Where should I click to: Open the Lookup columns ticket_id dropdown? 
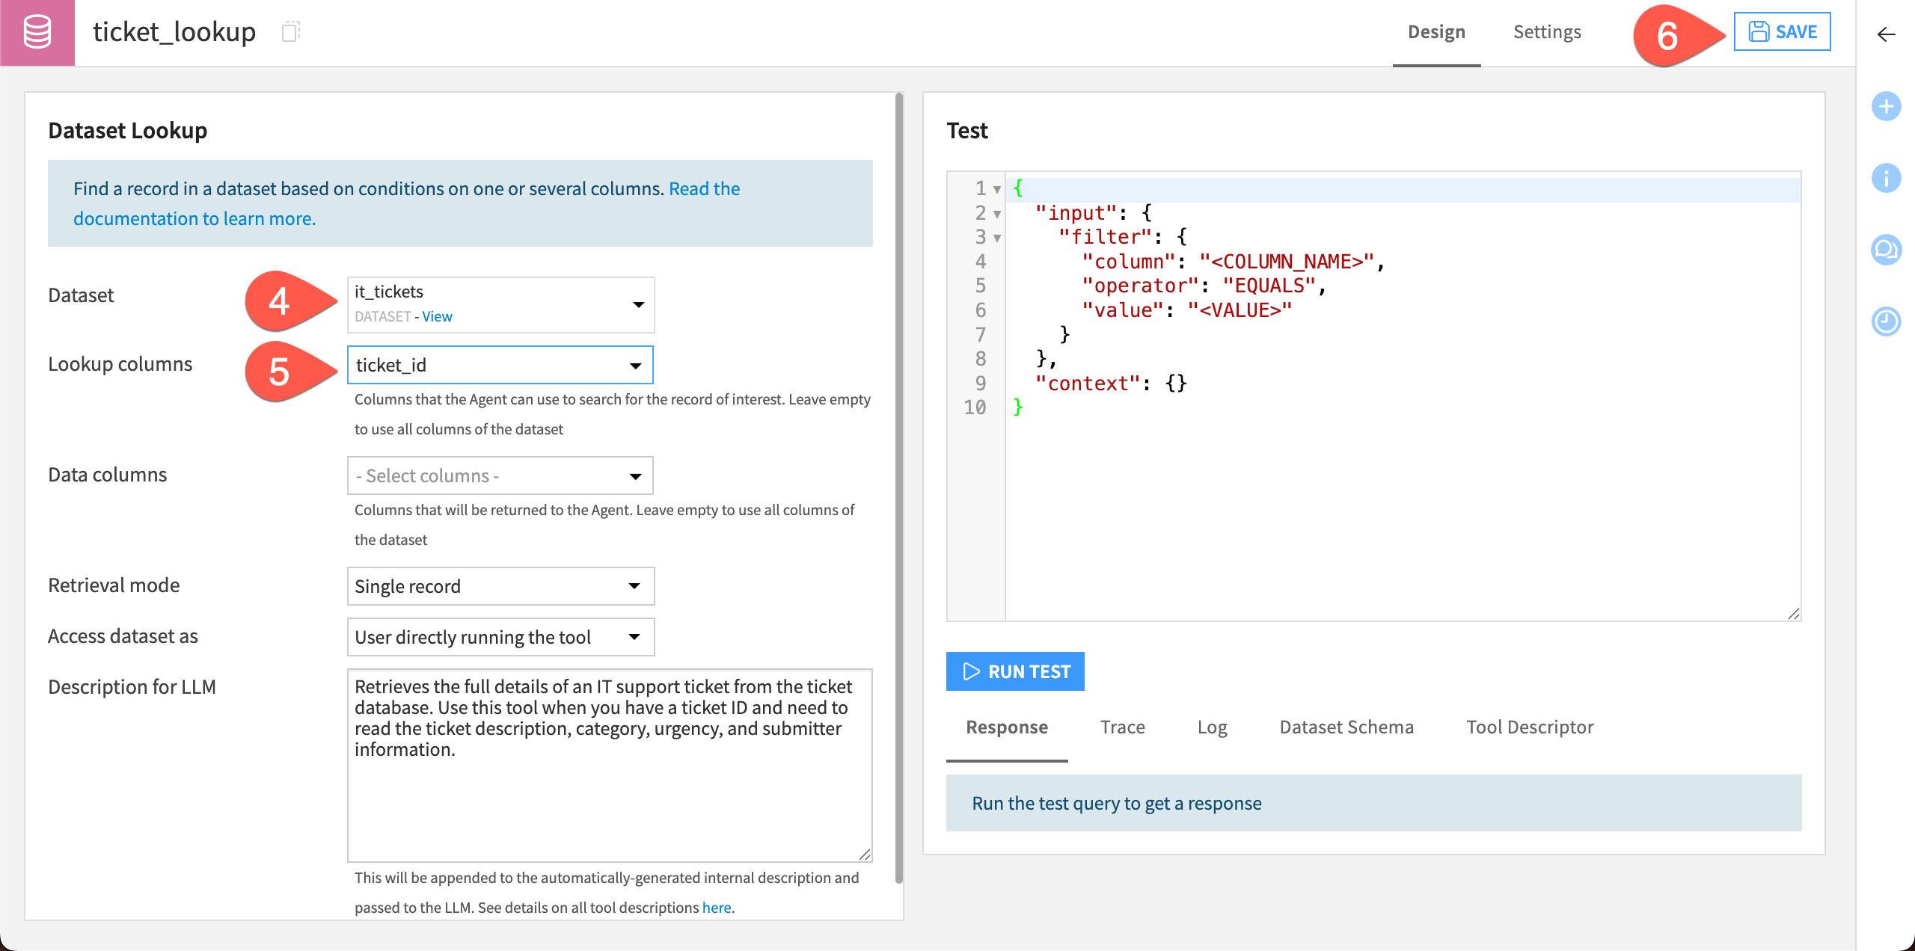(x=500, y=365)
